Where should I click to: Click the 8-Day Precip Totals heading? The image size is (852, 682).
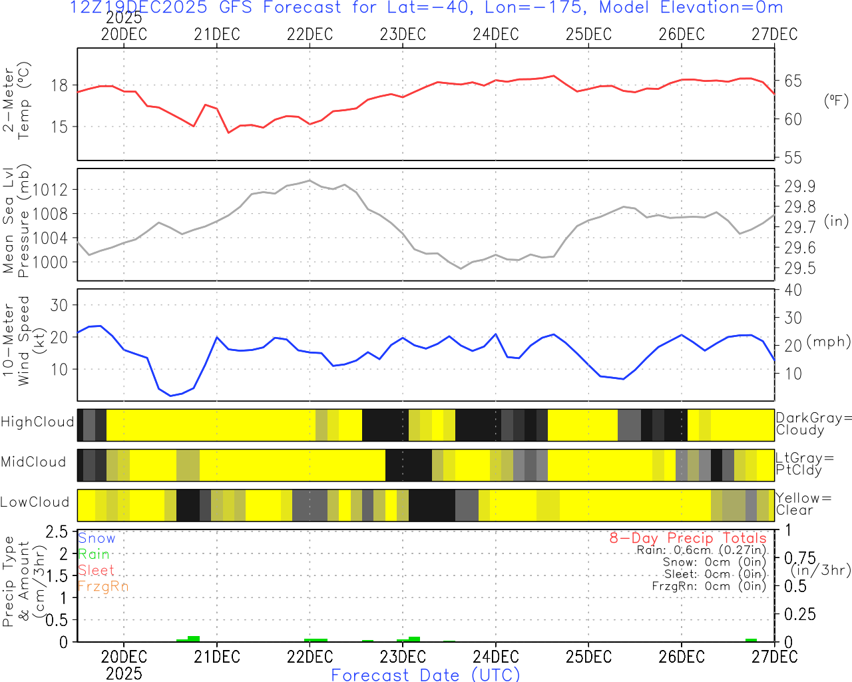point(688,538)
